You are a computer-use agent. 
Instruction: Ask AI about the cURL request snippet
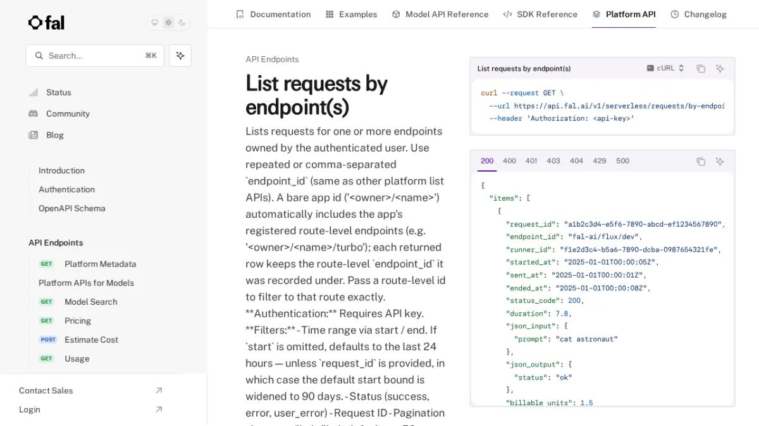coord(720,69)
